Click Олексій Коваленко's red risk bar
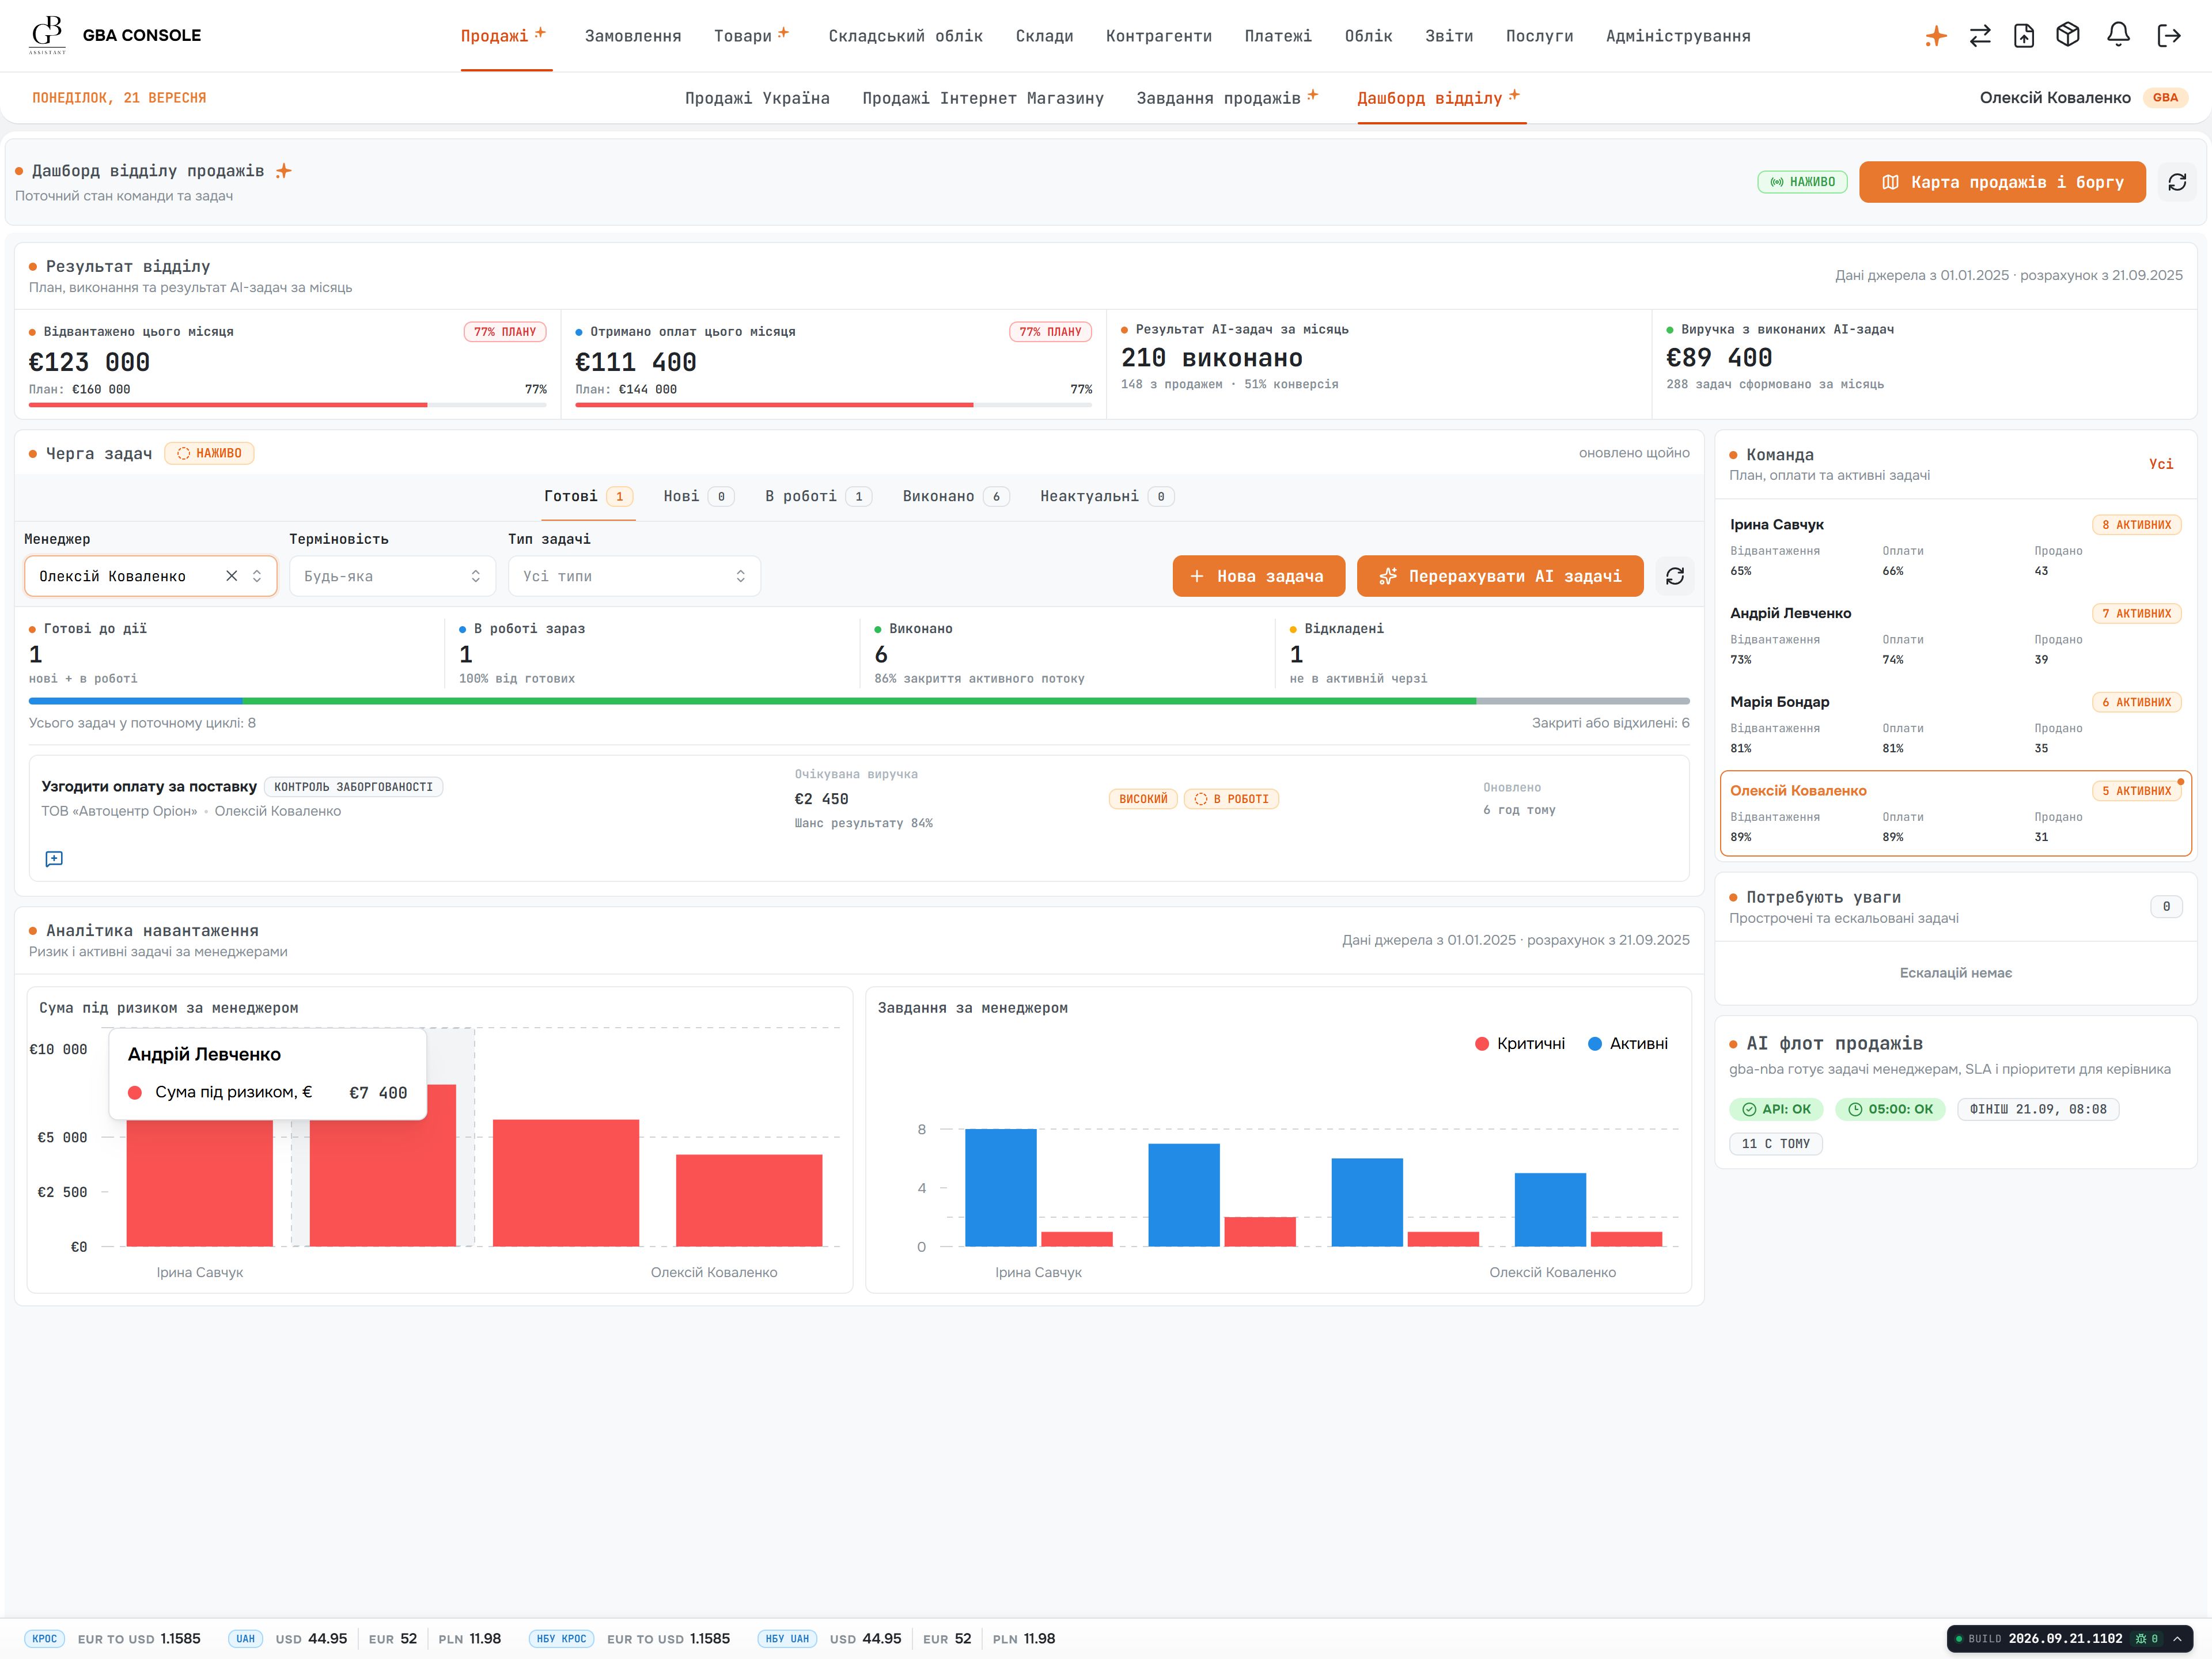Viewport: 2212px width, 1659px height. [748, 1200]
